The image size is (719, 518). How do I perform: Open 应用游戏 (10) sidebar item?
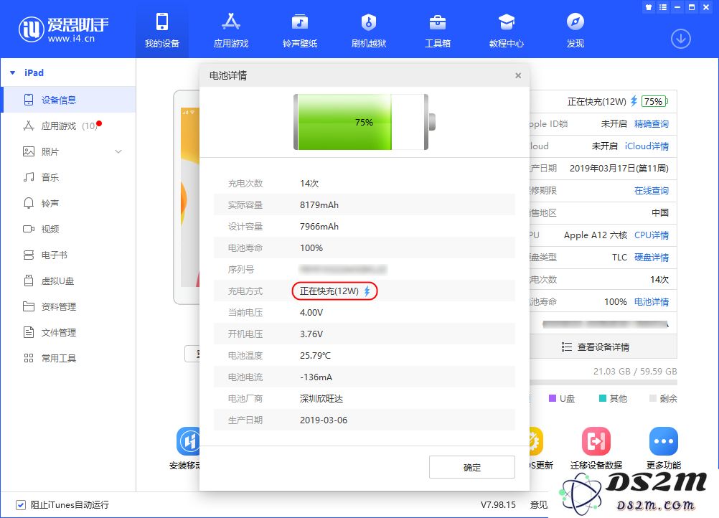(69, 126)
